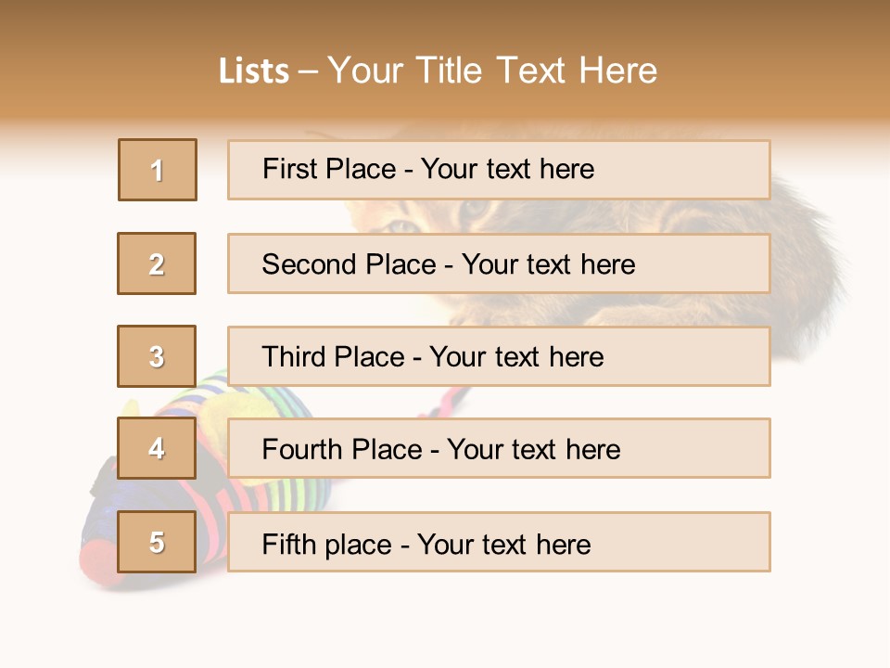Select the 'First Place' text box
This screenshot has height=668, width=890.
coord(499,170)
